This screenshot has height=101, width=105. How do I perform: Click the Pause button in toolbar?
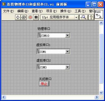[x=36, y=17]
